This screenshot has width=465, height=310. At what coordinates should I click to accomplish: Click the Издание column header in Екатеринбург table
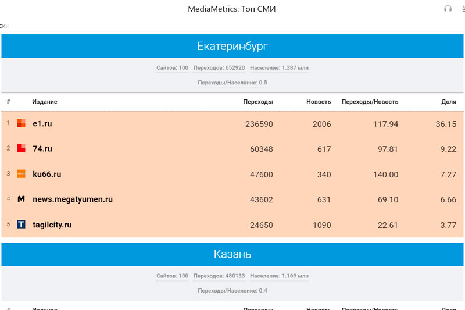(45, 102)
